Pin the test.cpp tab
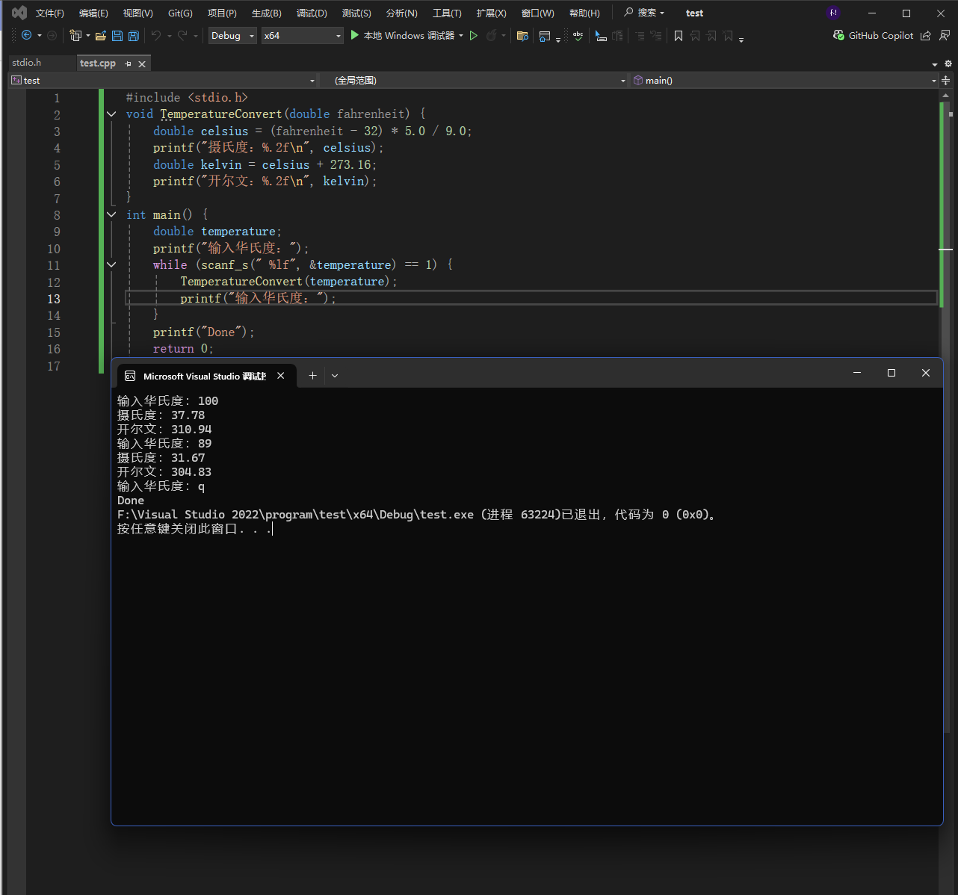This screenshot has width=958, height=895. (128, 64)
